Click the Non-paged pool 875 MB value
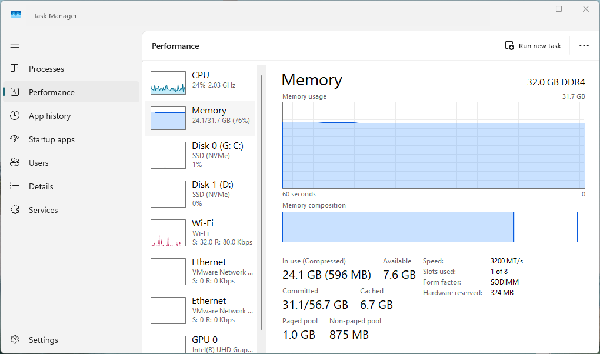The width and height of the screenshot is (600, 354). click(349, 335)
